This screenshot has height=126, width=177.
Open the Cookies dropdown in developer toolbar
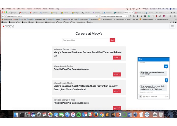(x=12, y=22)
